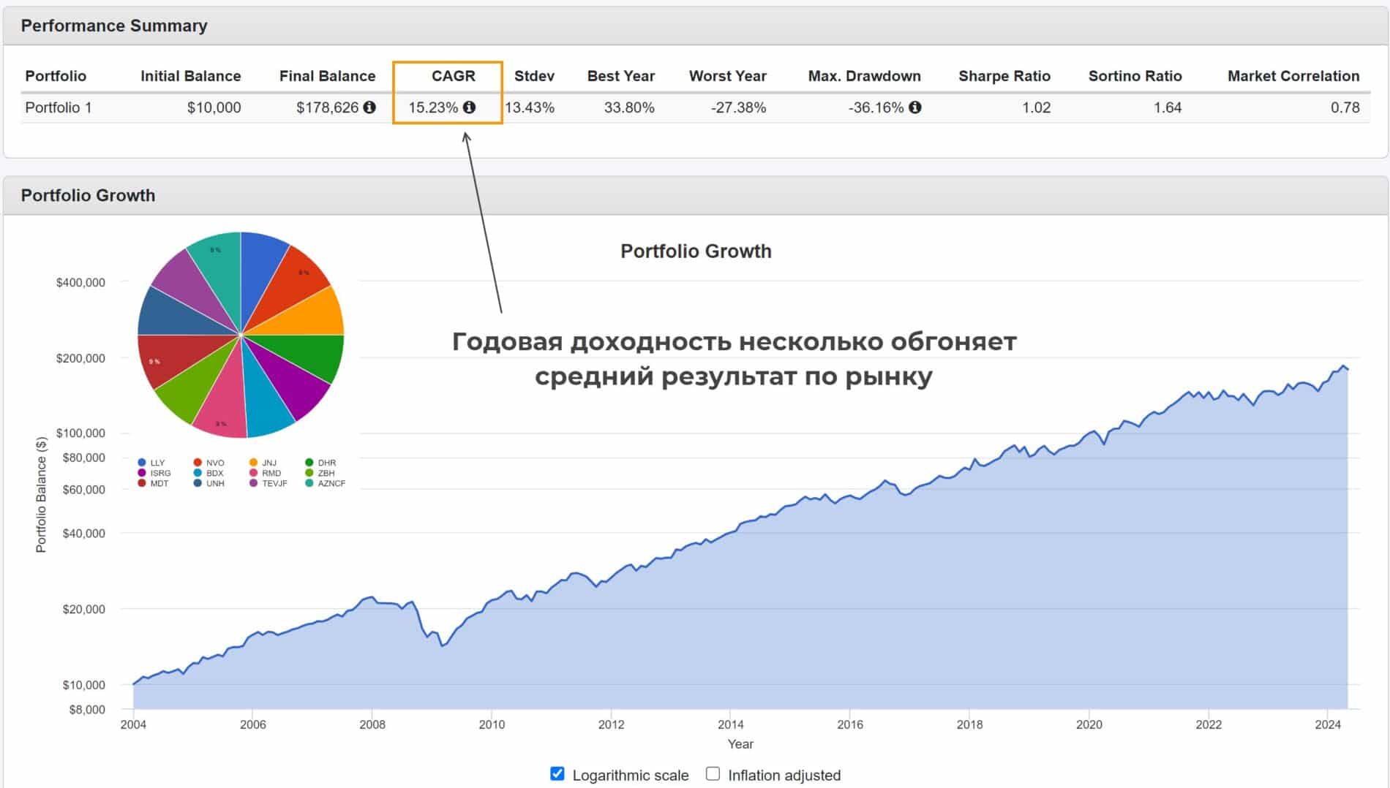Click the Sortino Ratio column header

(1135, 76)
